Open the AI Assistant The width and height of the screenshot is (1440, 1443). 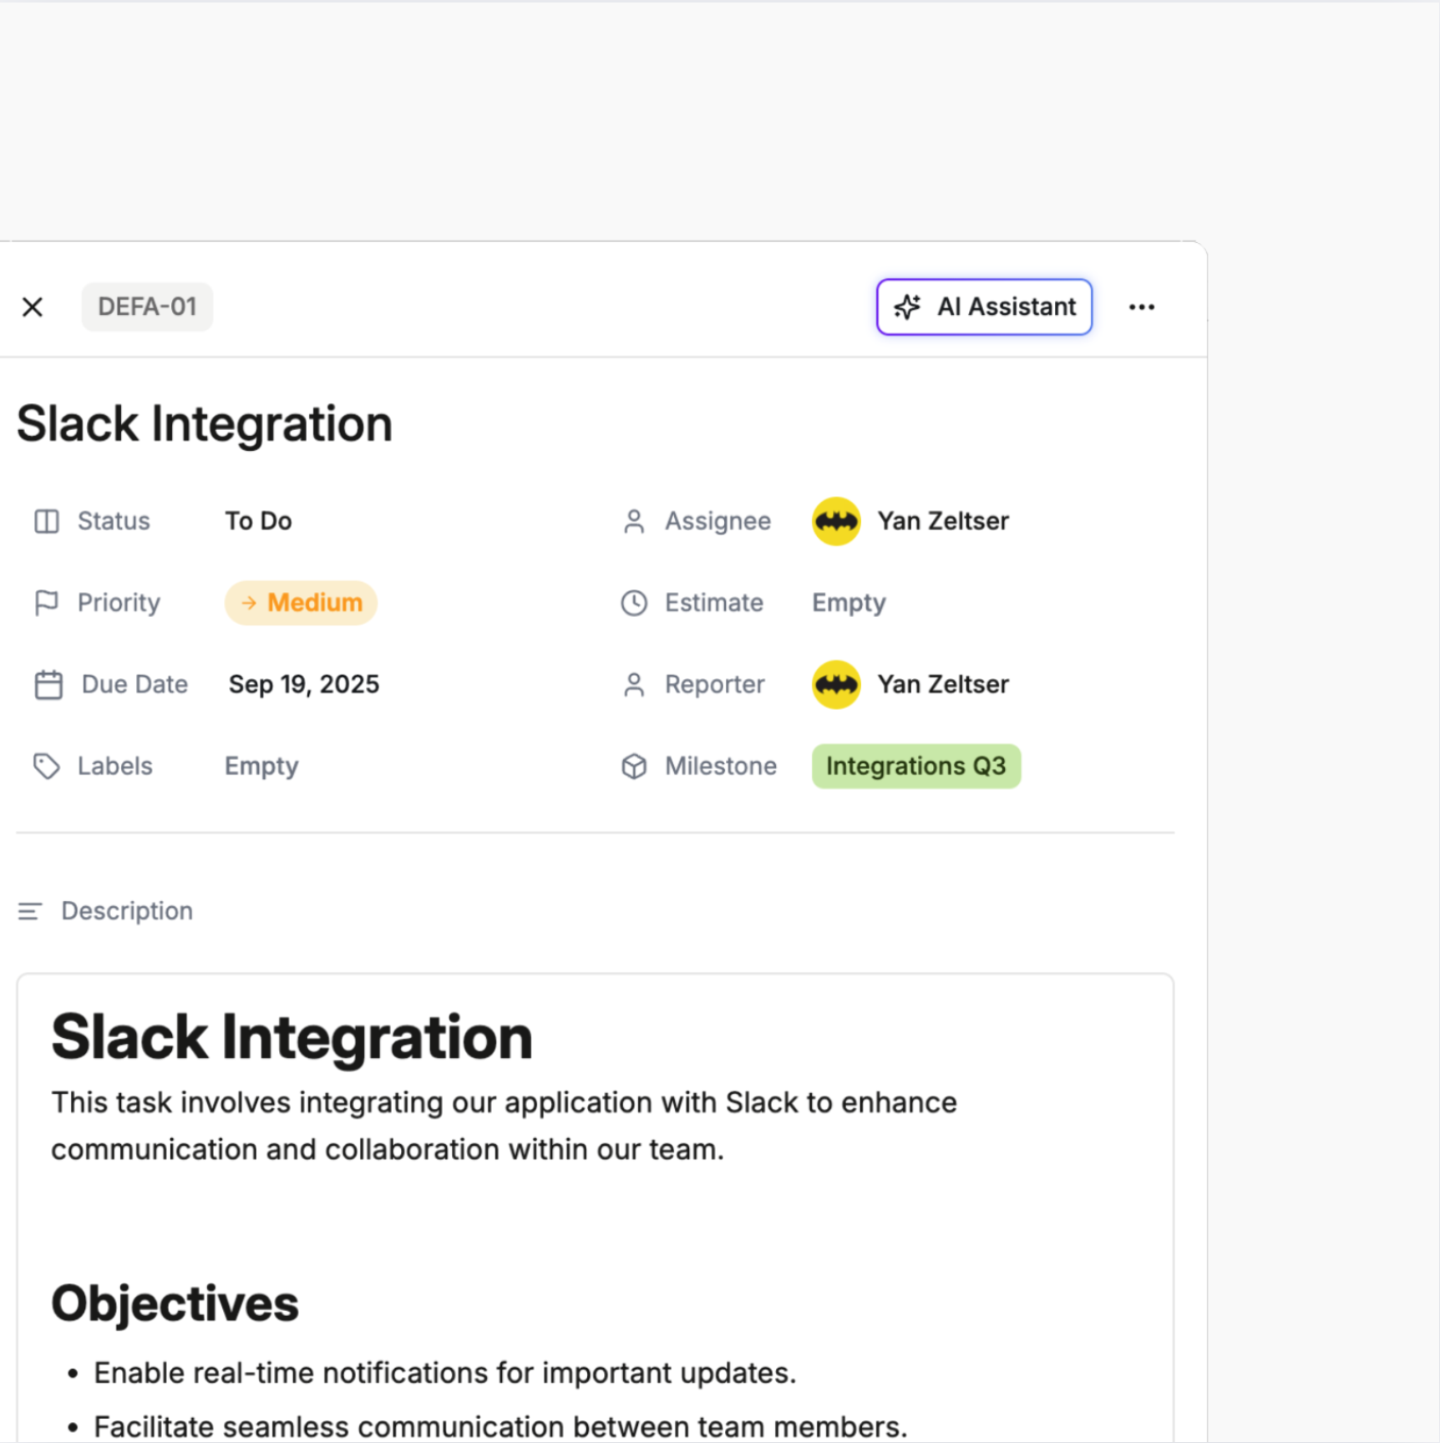[984, 306]
